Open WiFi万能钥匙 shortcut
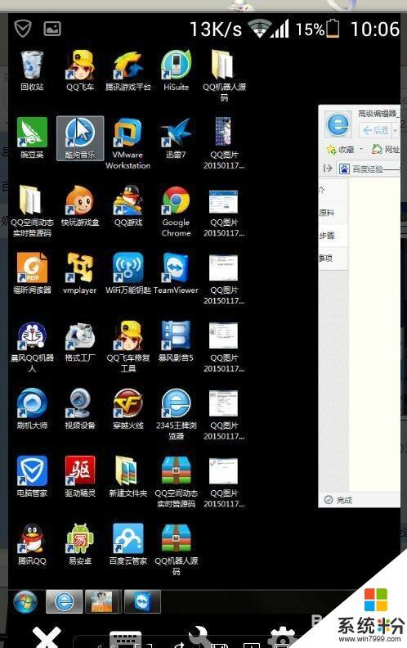The image size is (407, 648). (128, 273)
